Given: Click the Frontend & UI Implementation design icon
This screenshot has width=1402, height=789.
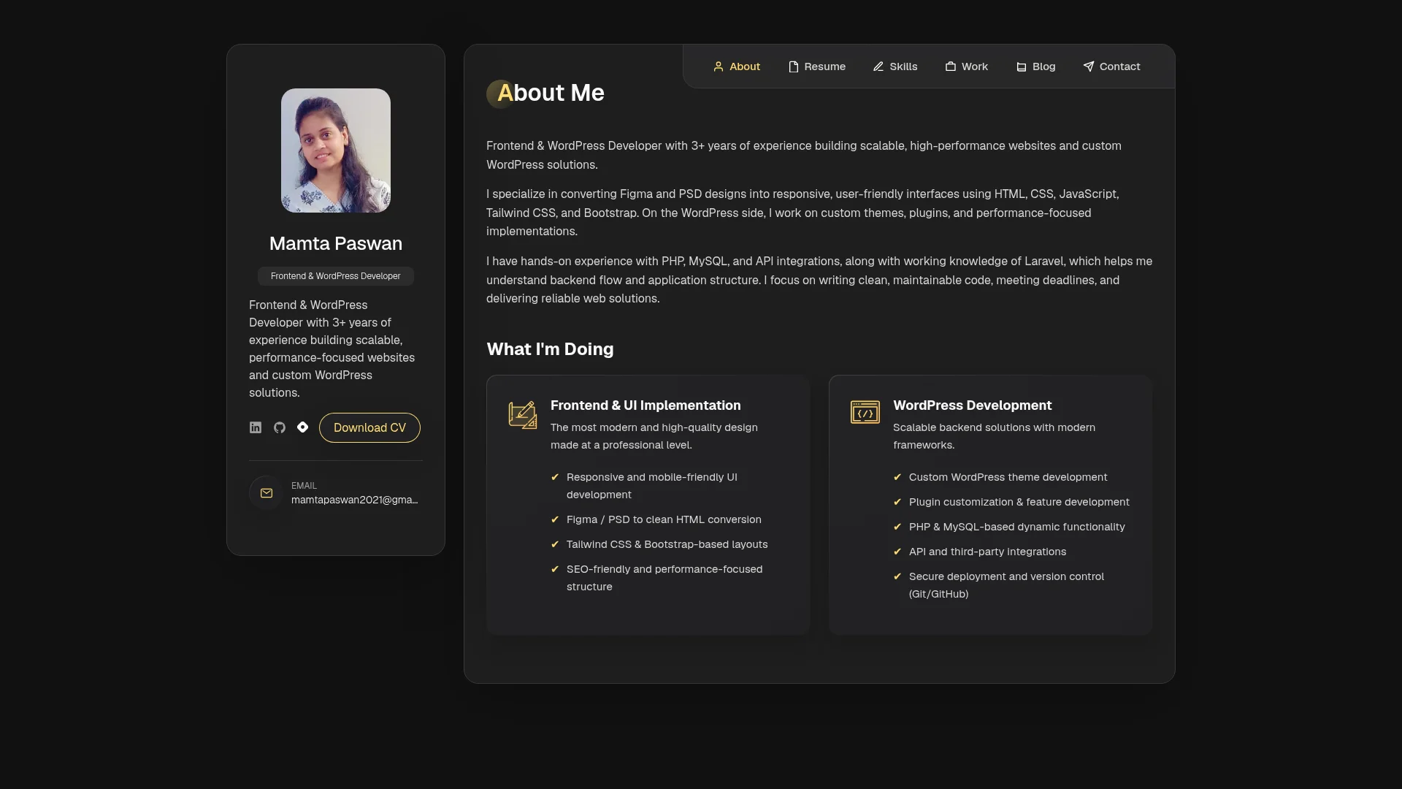Looking at the screenshot, I should (x=523, y=415).
